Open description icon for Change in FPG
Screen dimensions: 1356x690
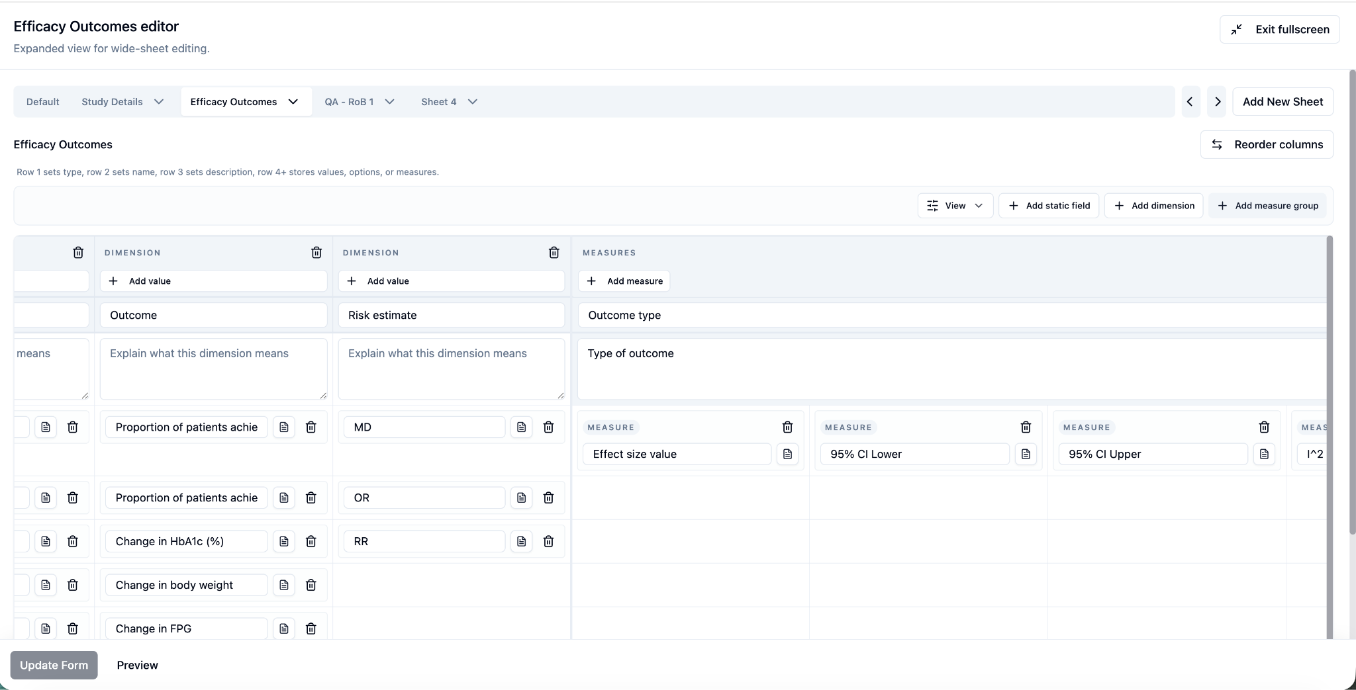tap(284, 628)
